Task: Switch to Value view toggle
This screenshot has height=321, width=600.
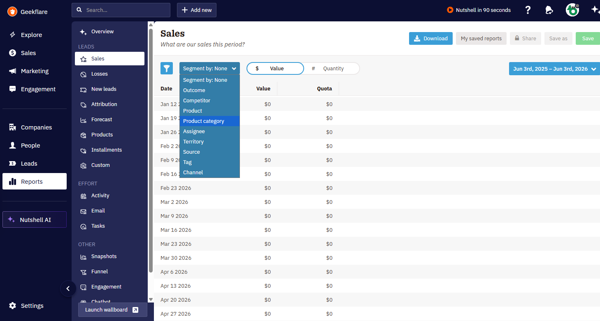Action: (x=275, y=69)
